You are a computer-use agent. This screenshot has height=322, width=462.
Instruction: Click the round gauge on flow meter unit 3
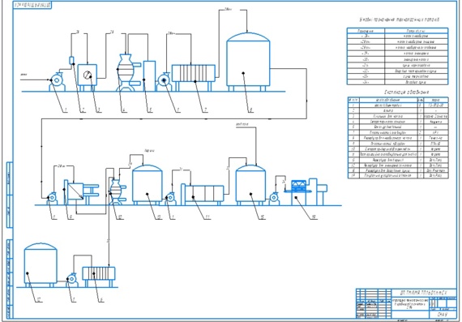point(88,75)
